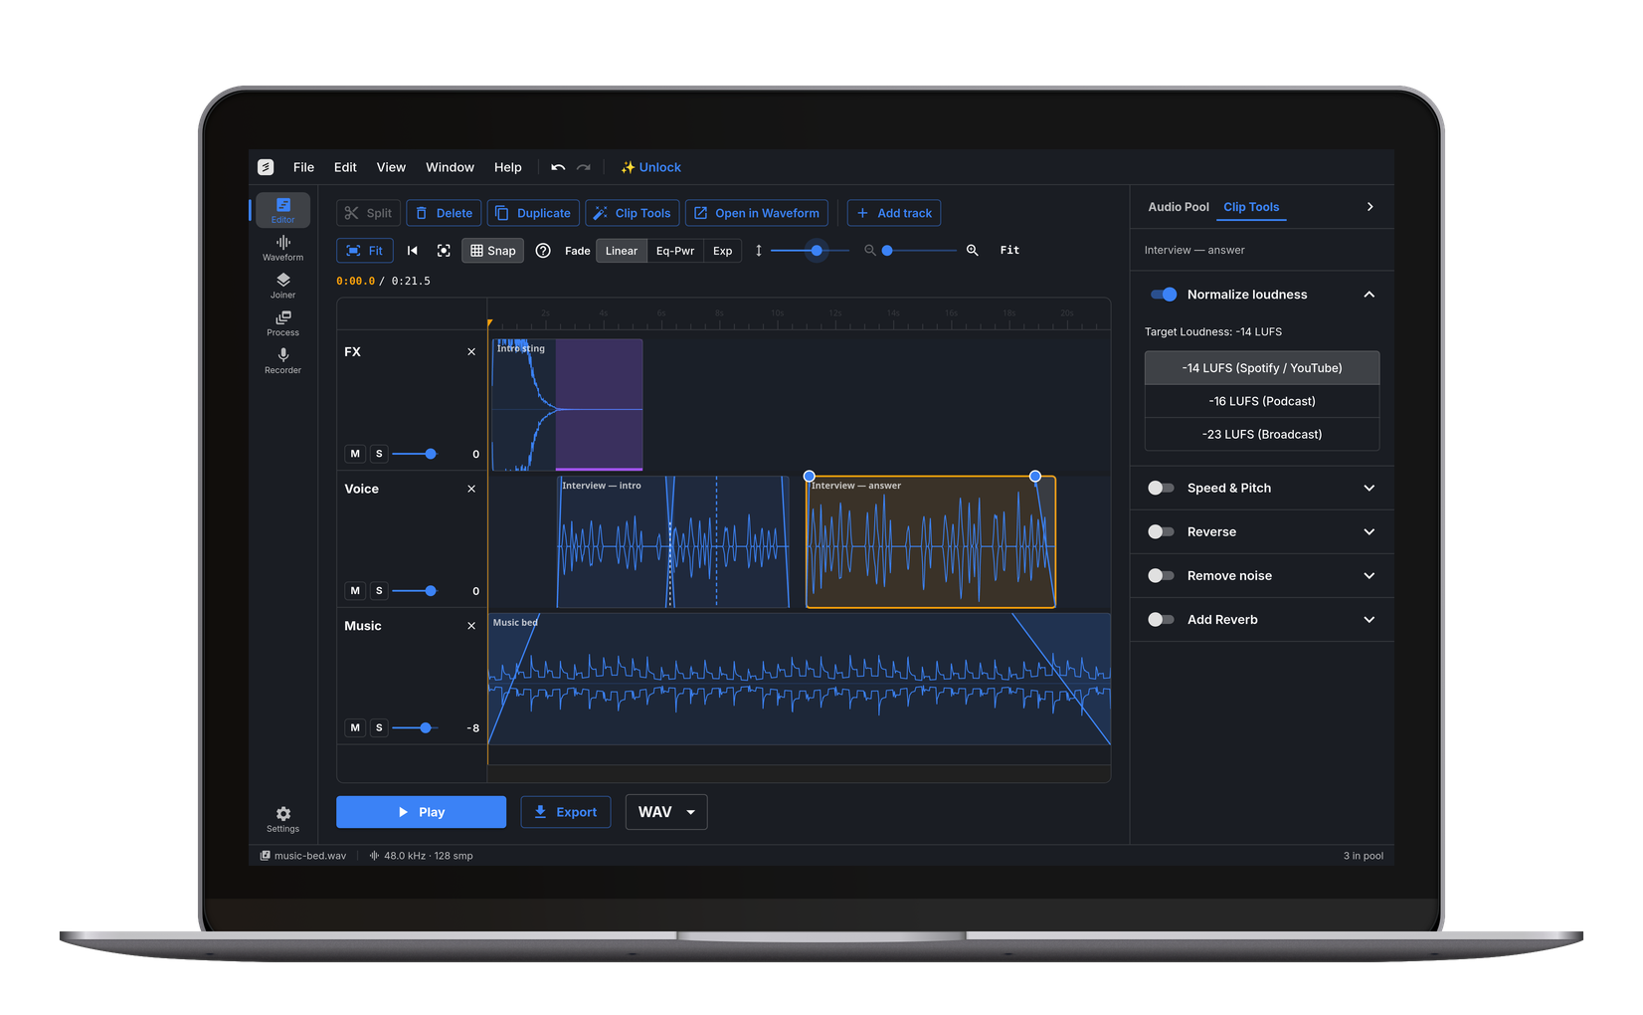Expand the Speed & Pitch section

tap(1369, 488)
